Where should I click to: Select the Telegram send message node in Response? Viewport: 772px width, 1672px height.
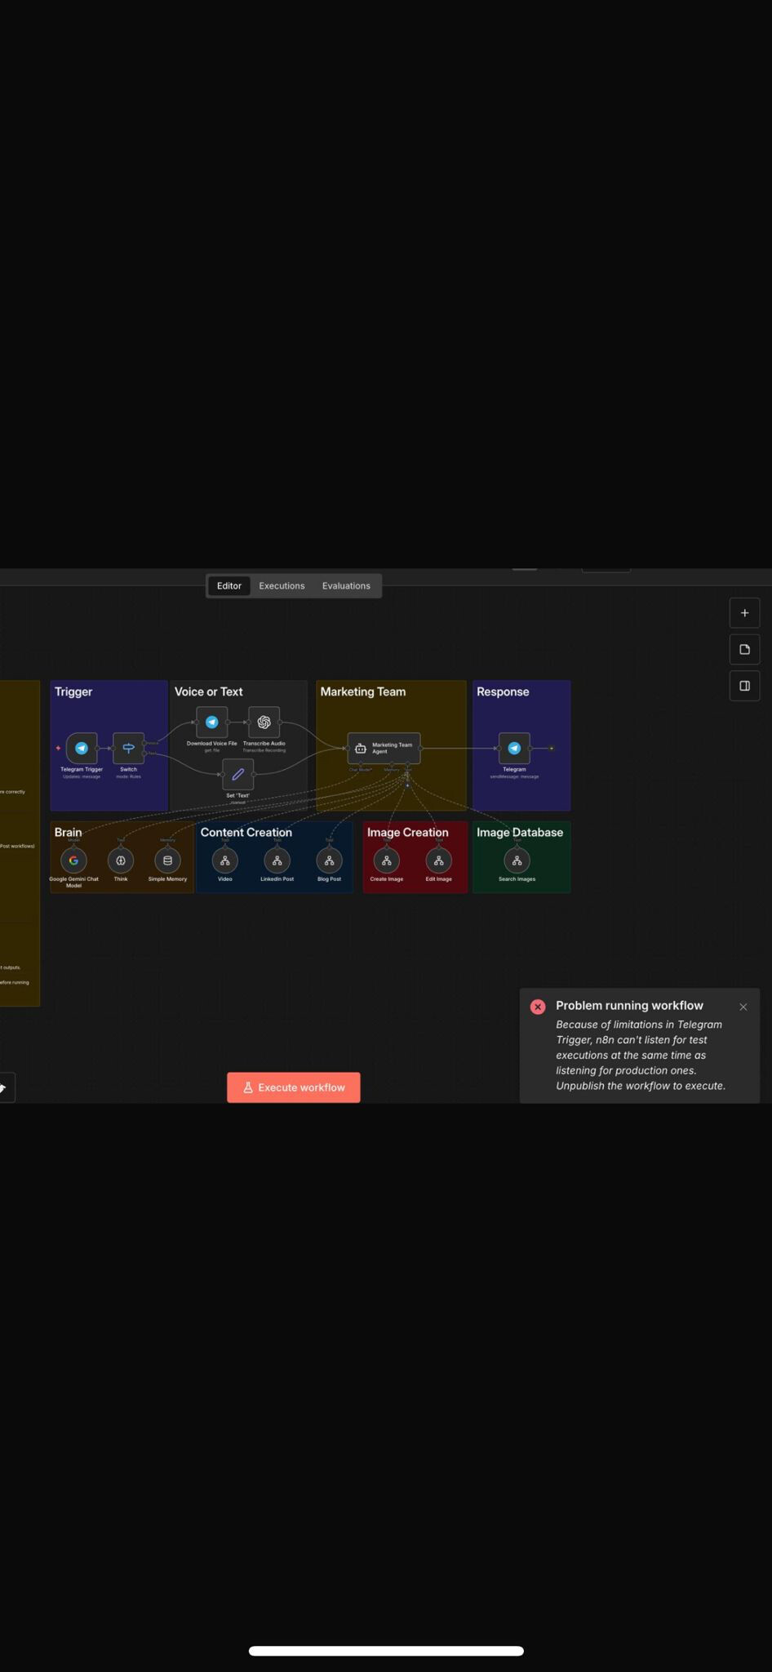pos(514,748)
